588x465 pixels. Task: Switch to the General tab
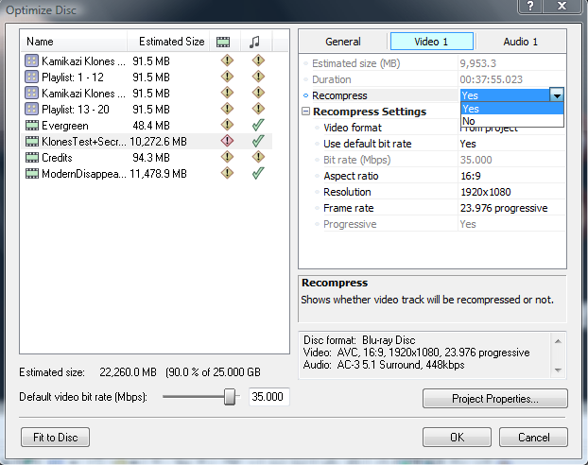(x=343, y=42)
